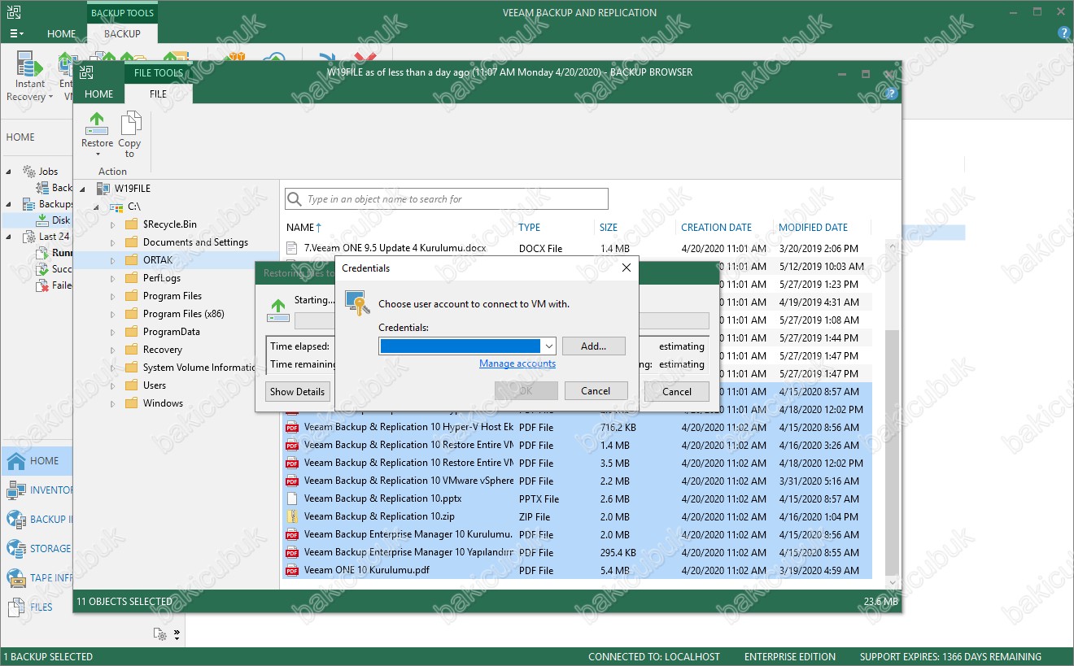Open the main hamburger menu in Veeam window

pyautogui.click(x=16, y=34)
